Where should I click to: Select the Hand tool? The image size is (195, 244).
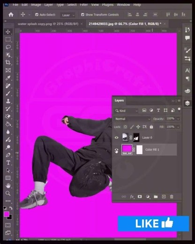click(8, 186)
